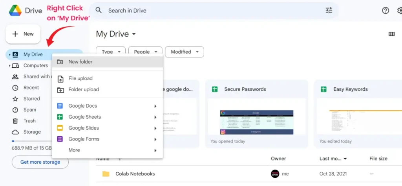
Task: Open the Trash folder in sidebar
Action: click(29, 121)
